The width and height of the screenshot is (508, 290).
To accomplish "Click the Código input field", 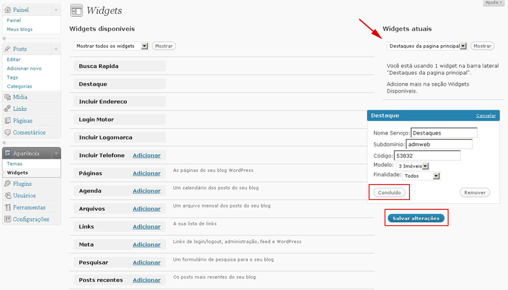I will tap(427, 155).
